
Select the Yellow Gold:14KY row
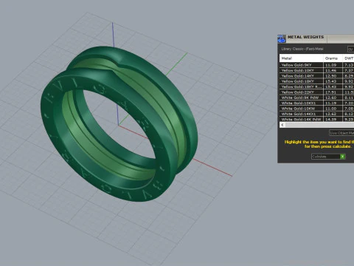[316, 76]
